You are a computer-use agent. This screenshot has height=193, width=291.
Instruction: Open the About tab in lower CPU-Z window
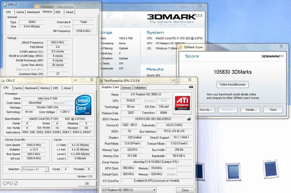point(67,88)
